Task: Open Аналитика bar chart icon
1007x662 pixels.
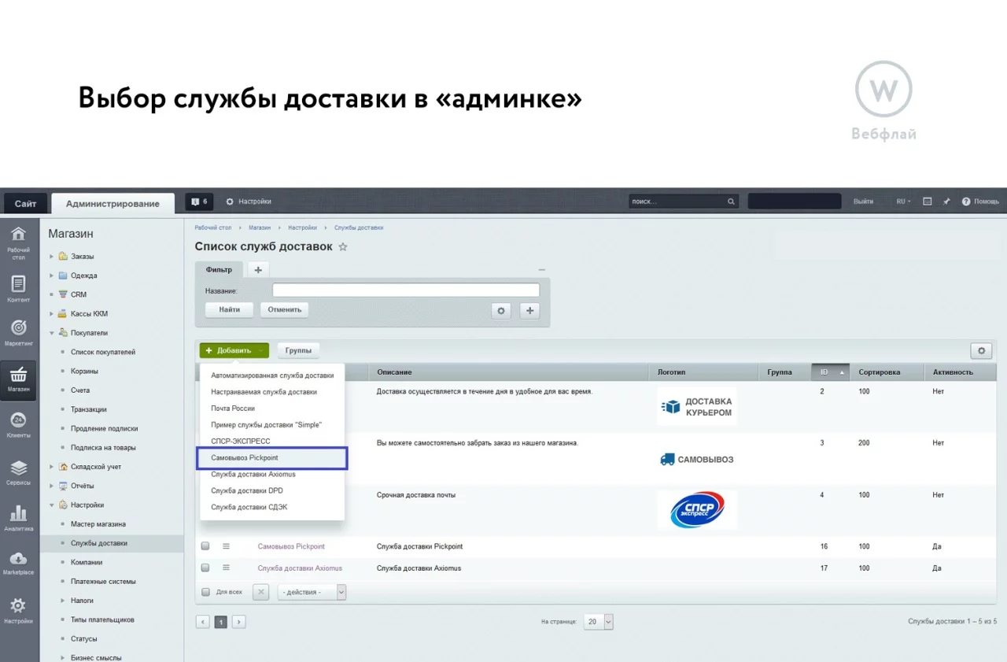Action: (x=18, y=517)
